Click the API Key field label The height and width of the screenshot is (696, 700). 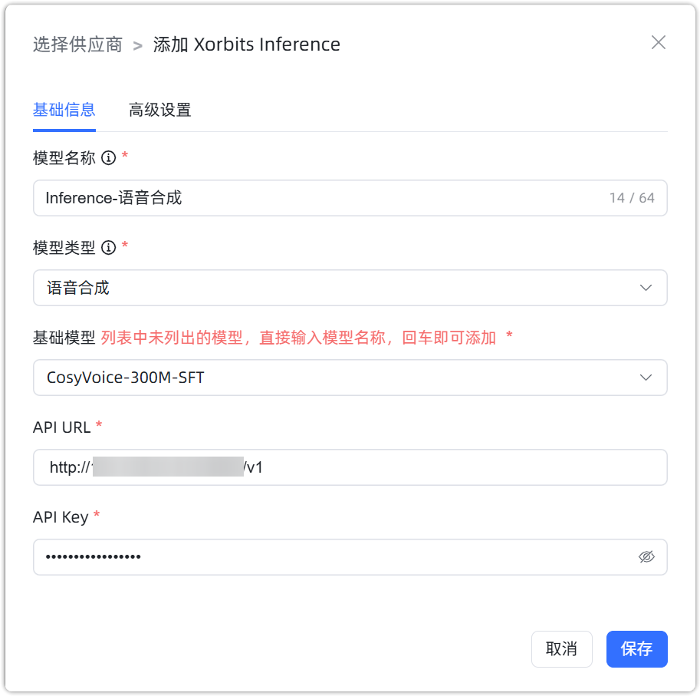(61, 517)
